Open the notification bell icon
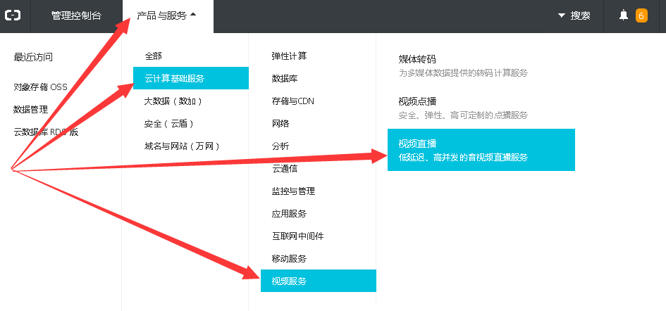 coord(624,15)
